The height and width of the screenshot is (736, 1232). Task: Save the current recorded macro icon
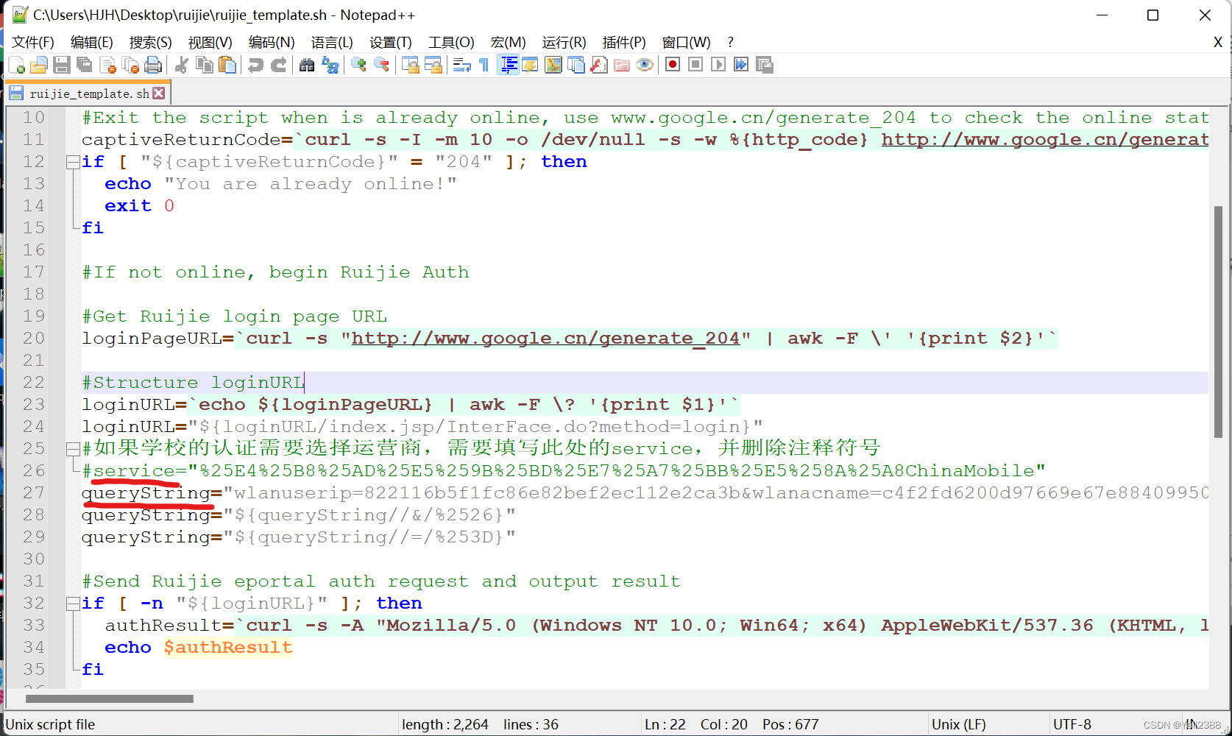tap(764, 65)
